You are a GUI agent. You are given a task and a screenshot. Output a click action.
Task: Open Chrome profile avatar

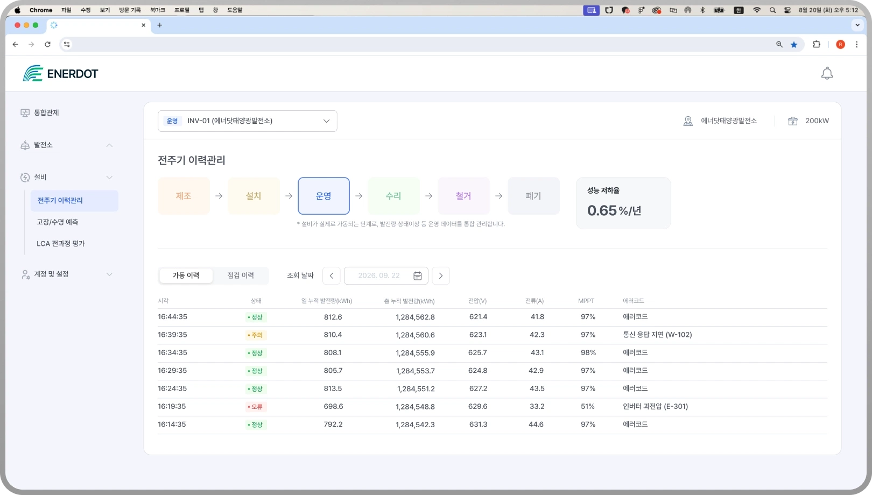pyautogui.click(x=840, y=45)
